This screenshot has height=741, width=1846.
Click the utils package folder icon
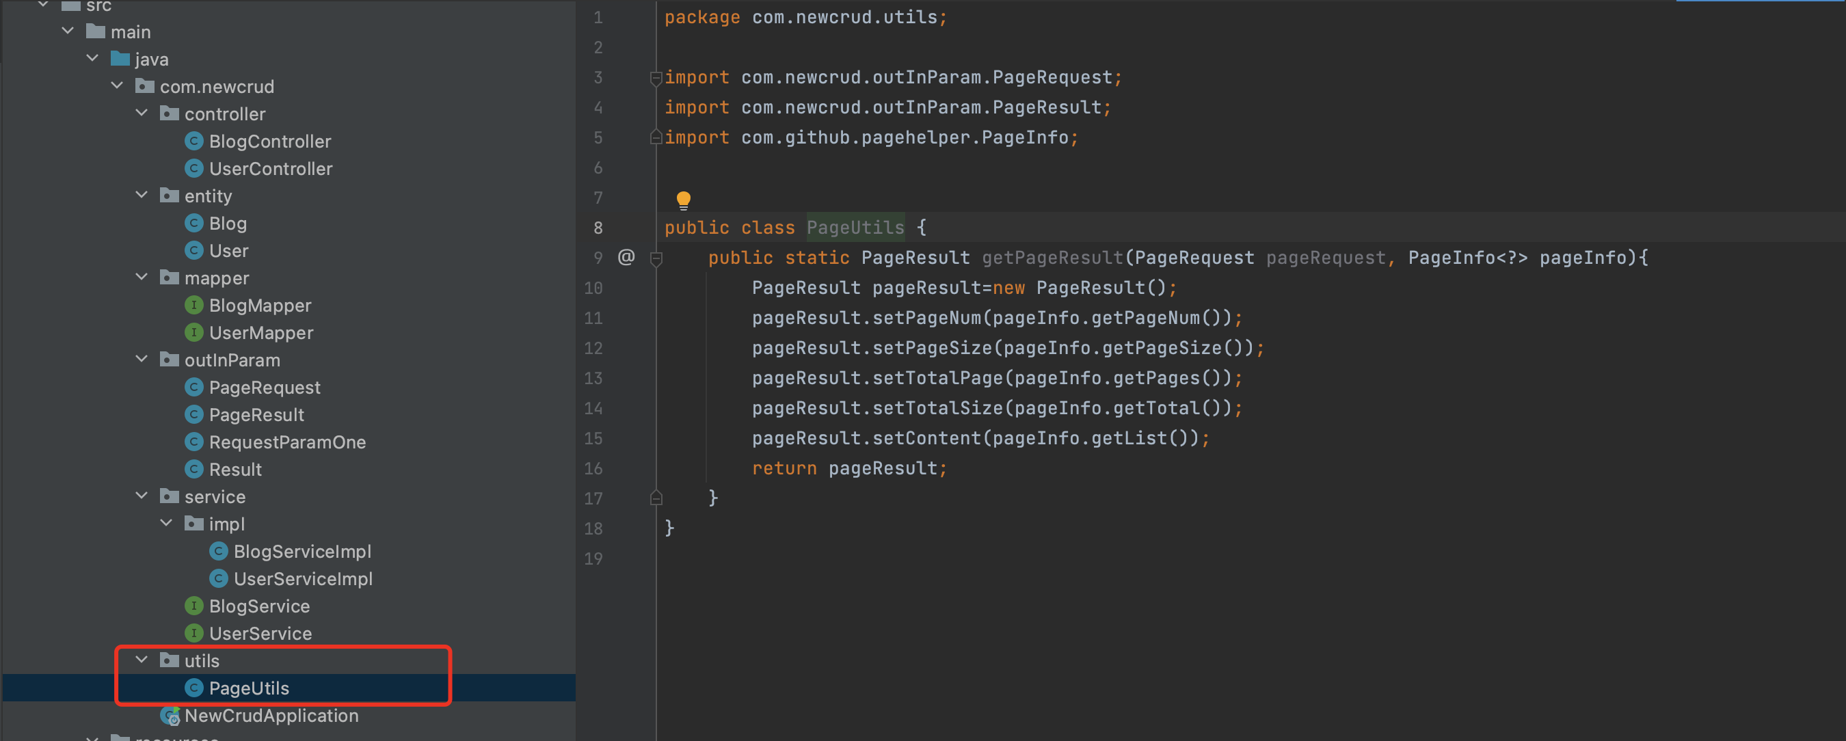click(169, 660)
